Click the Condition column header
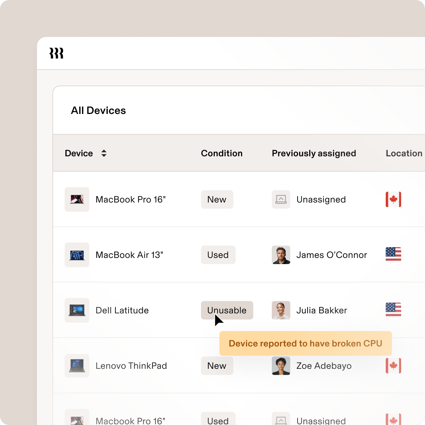 click(x=222, y=153)
